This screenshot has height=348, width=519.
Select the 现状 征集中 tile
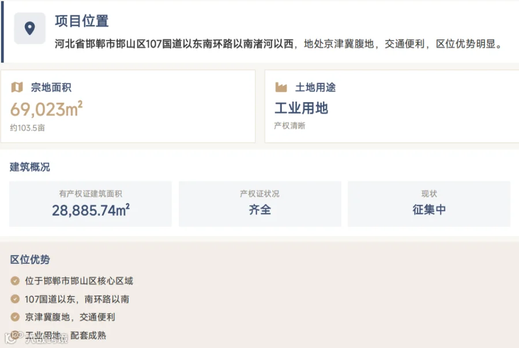click(x=429, y=204)
